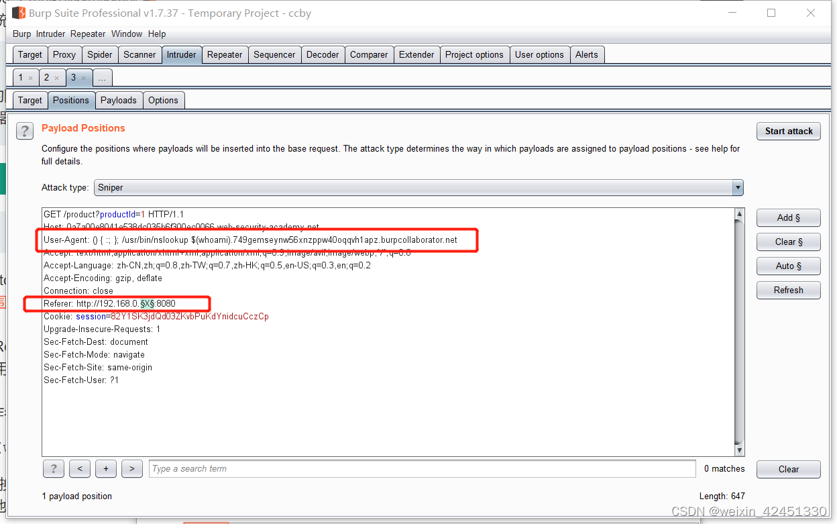This screenshot has width=837, height=524.
Task: Switch to the Comparer tab
Action: (369, 55)
